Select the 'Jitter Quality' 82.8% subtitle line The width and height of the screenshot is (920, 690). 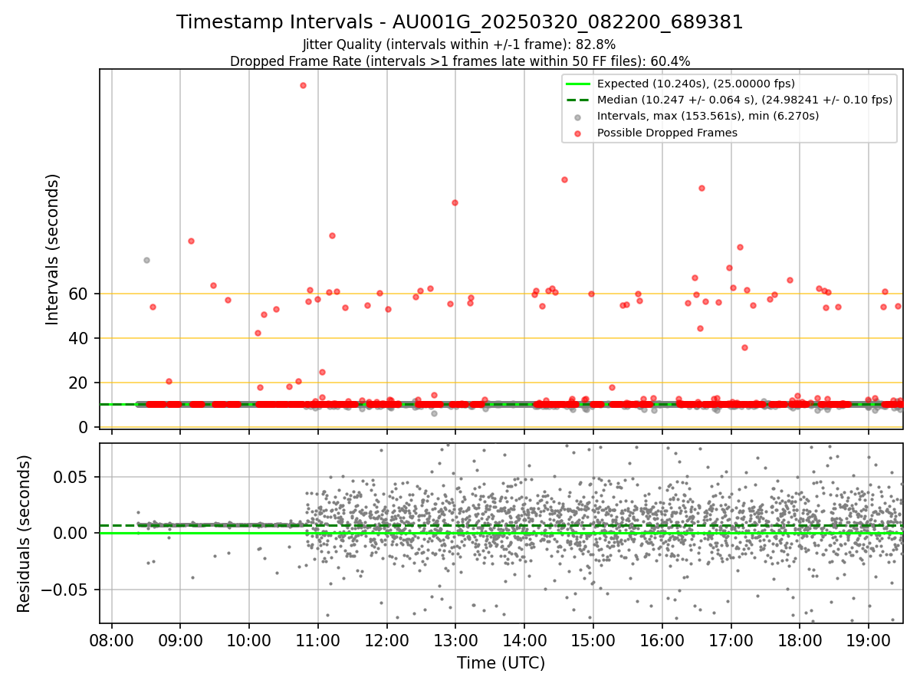(459, 44)
